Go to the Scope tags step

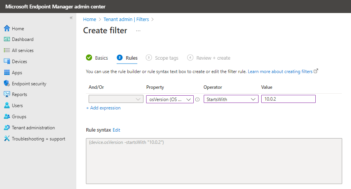click(162, 58)
